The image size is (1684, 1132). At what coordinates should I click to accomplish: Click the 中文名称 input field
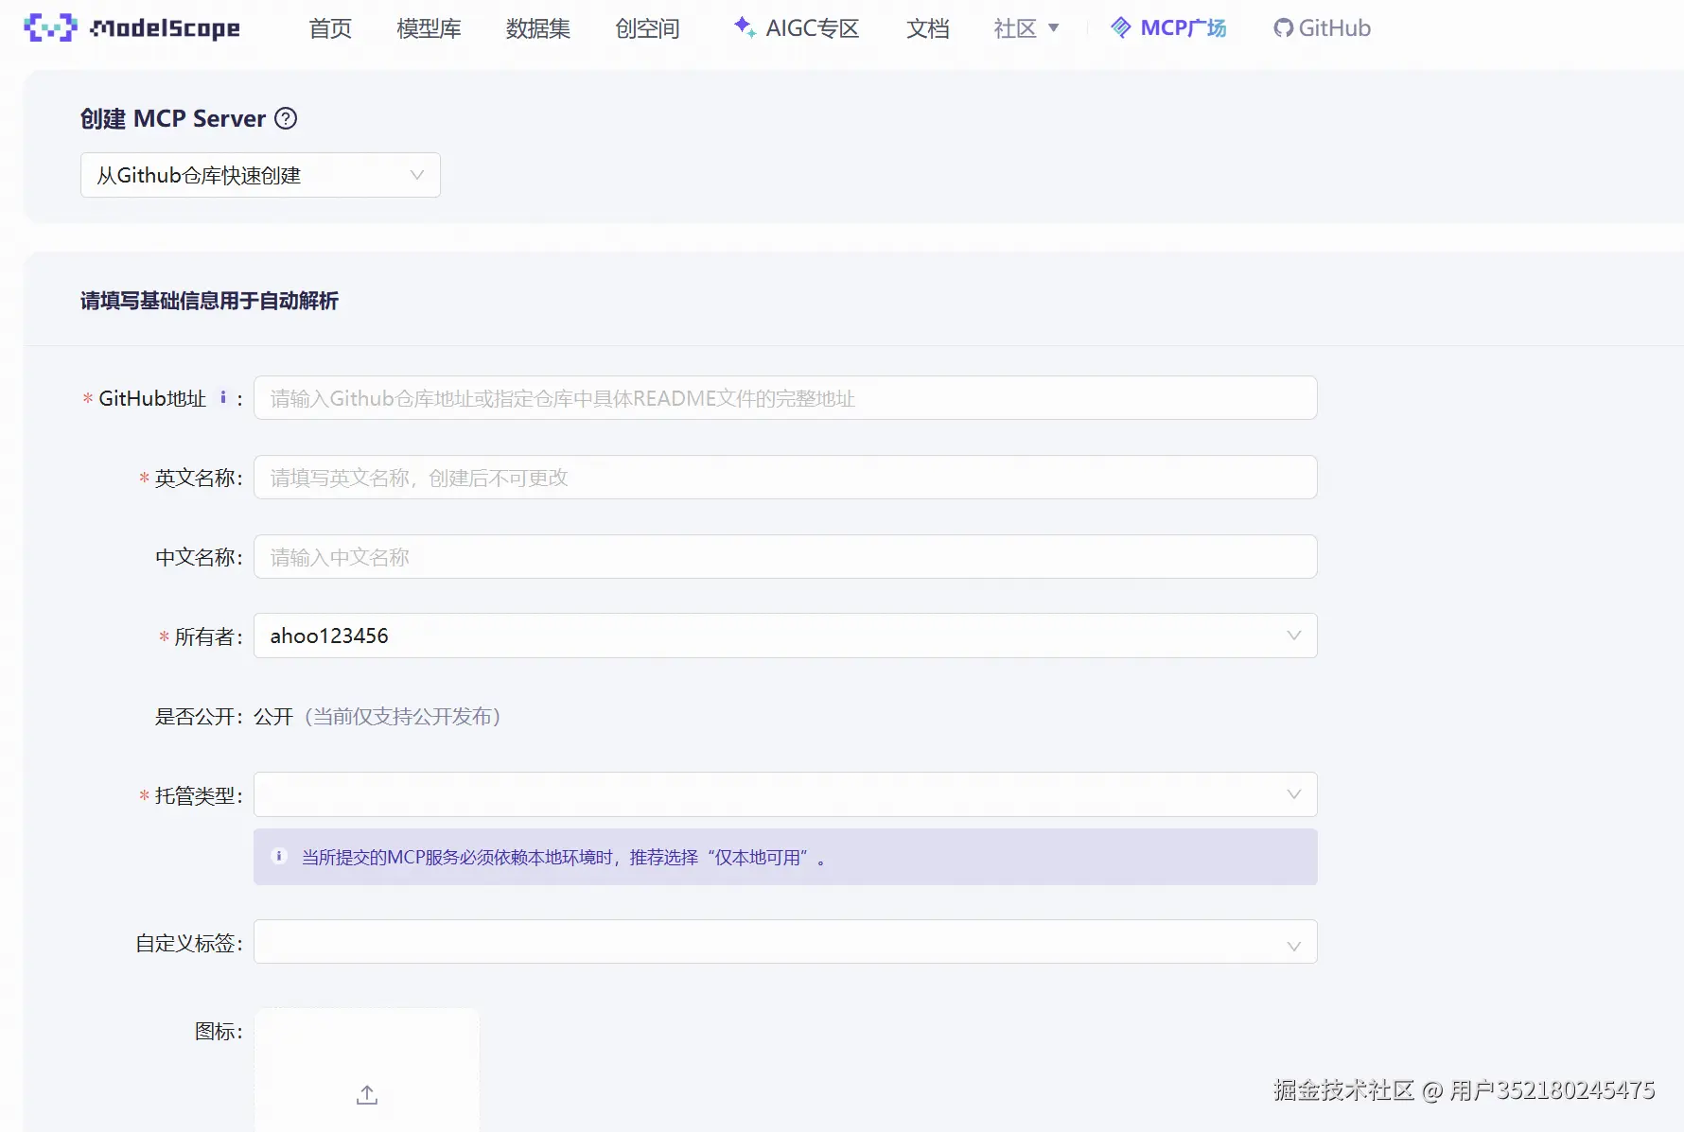(785, 557)
